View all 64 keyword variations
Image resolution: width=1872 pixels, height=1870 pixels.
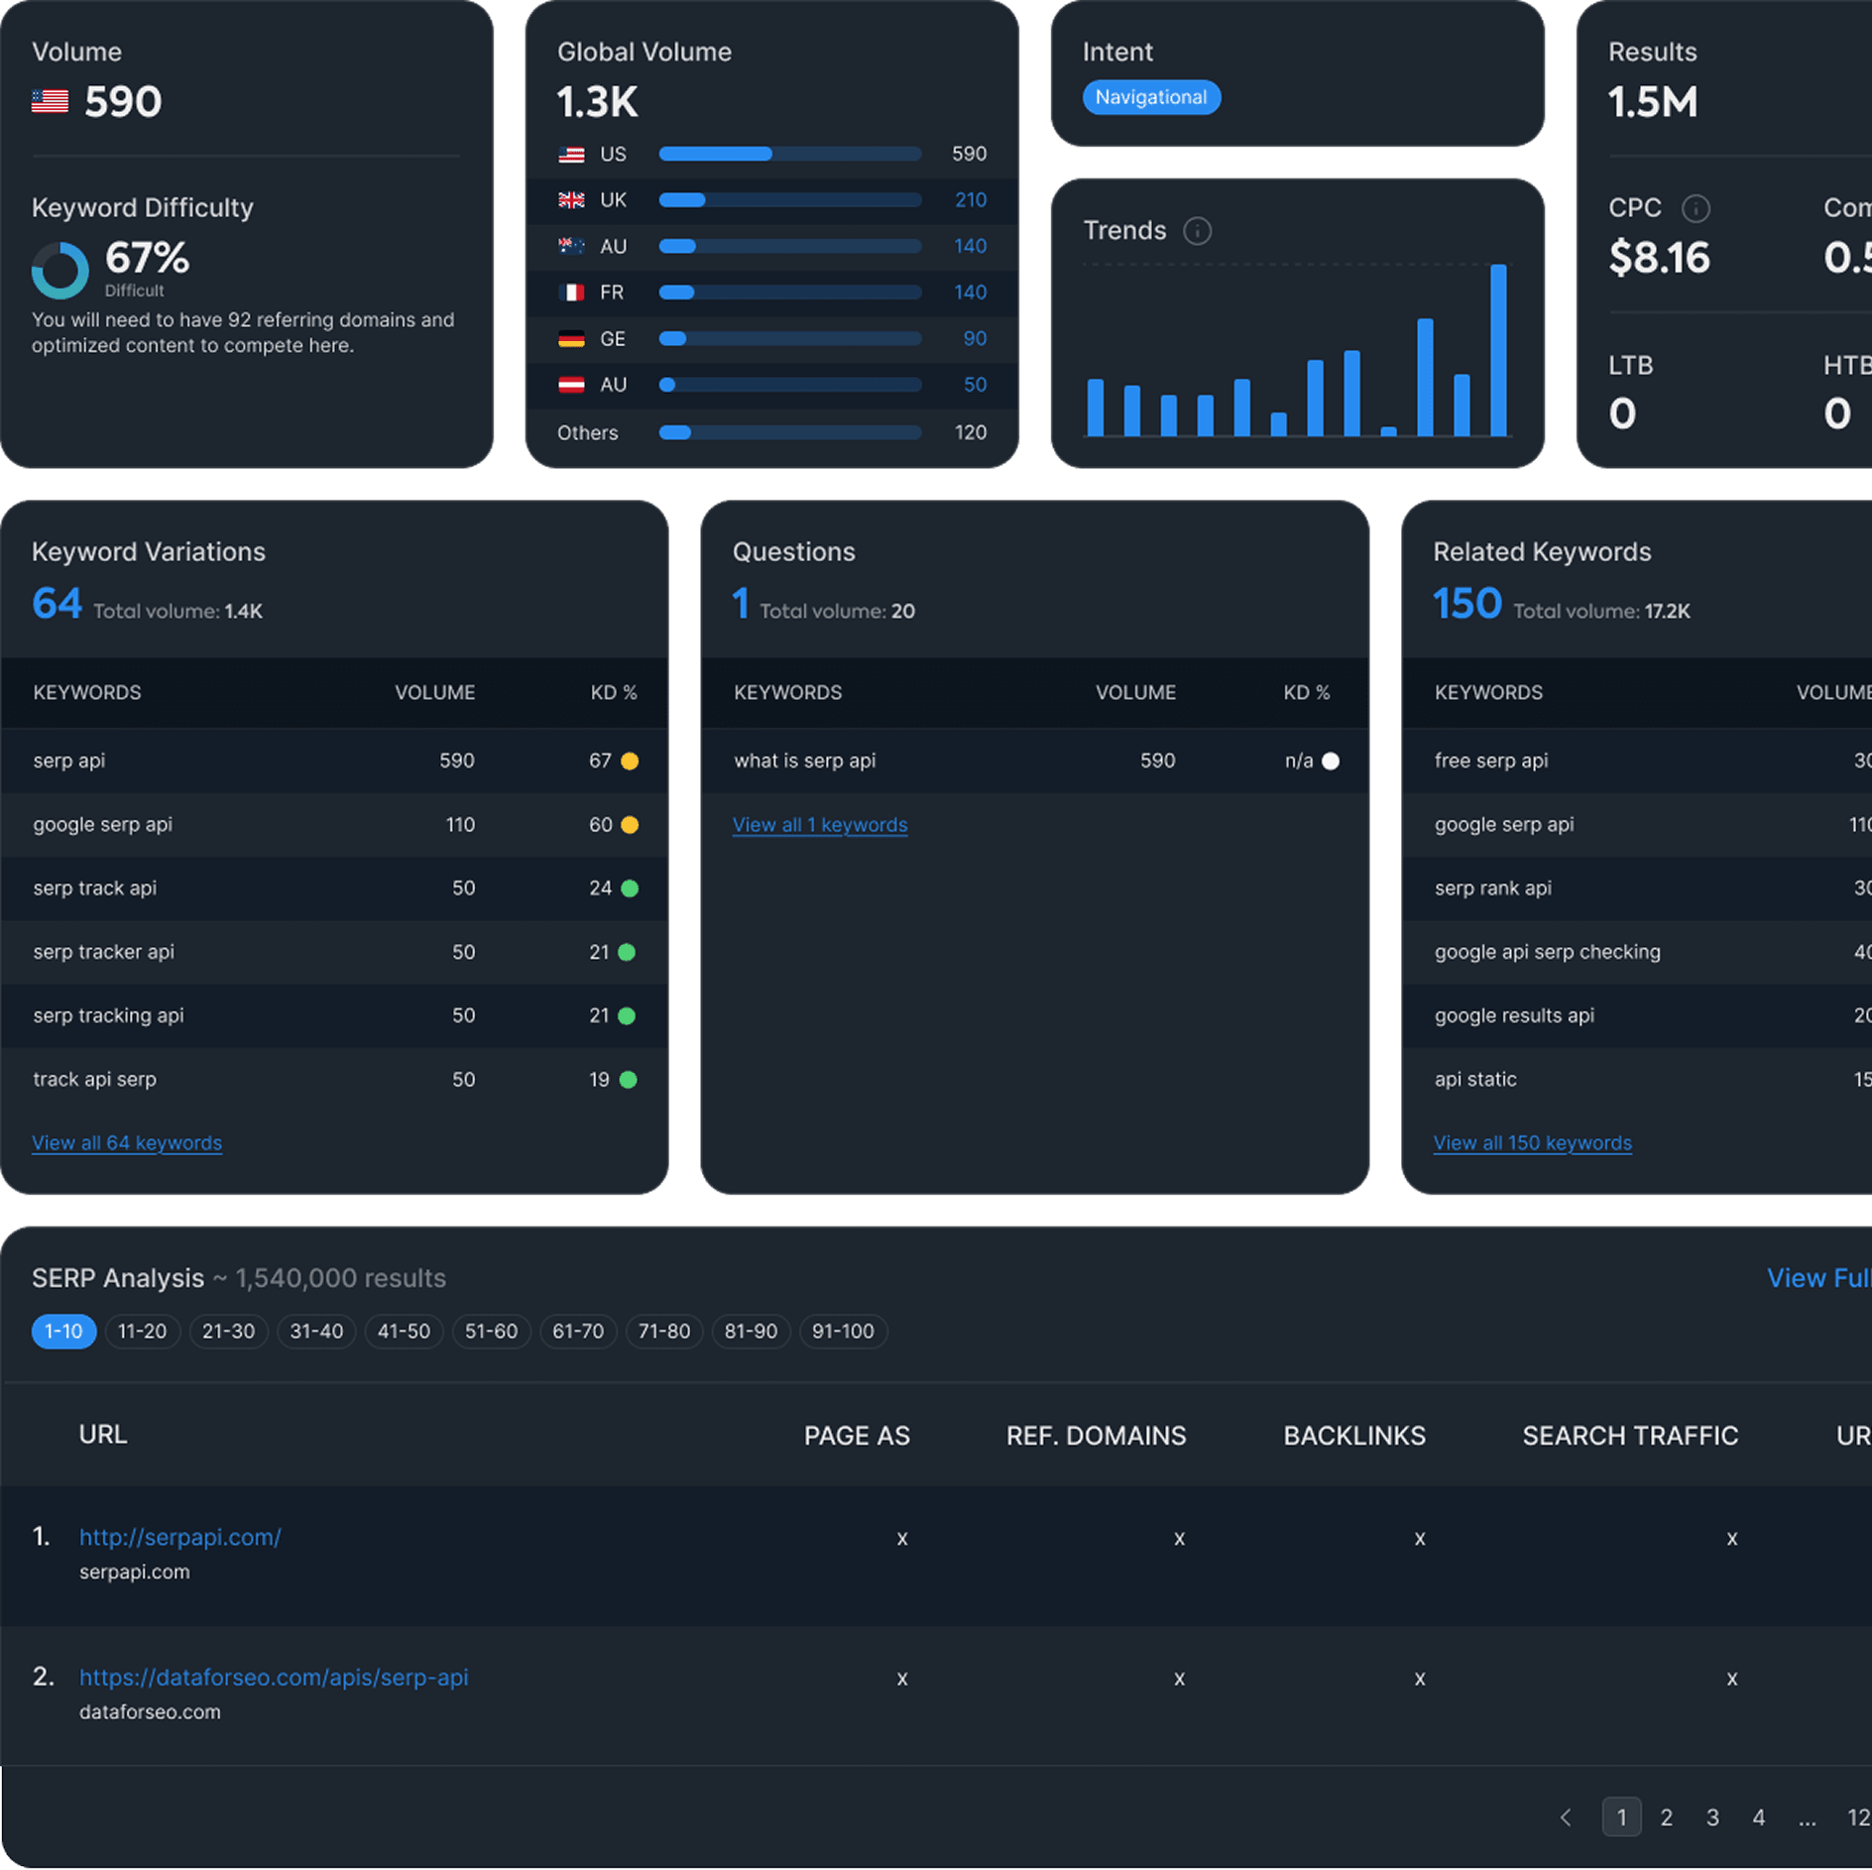click(127, 1142)
